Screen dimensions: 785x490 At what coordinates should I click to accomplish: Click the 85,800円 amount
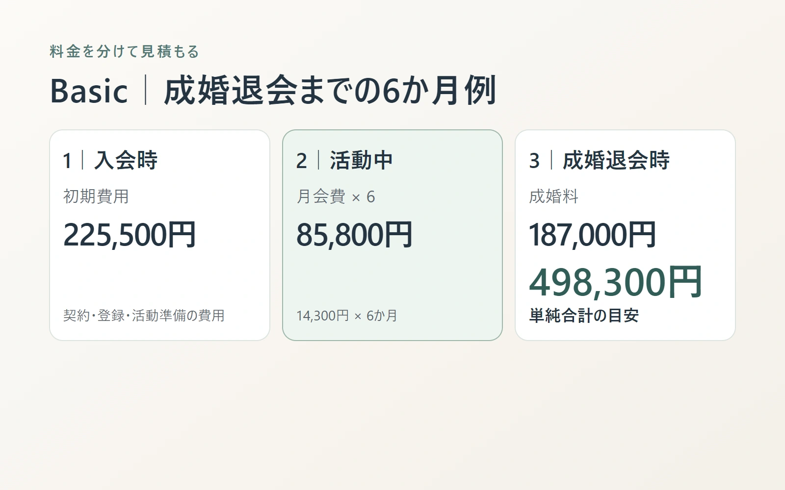354,235
